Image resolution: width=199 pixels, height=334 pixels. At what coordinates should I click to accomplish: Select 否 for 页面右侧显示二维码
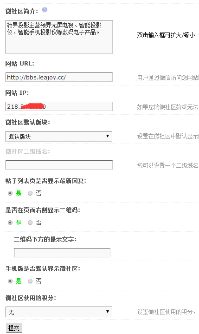pyautogui.click(x=30, y=223)
